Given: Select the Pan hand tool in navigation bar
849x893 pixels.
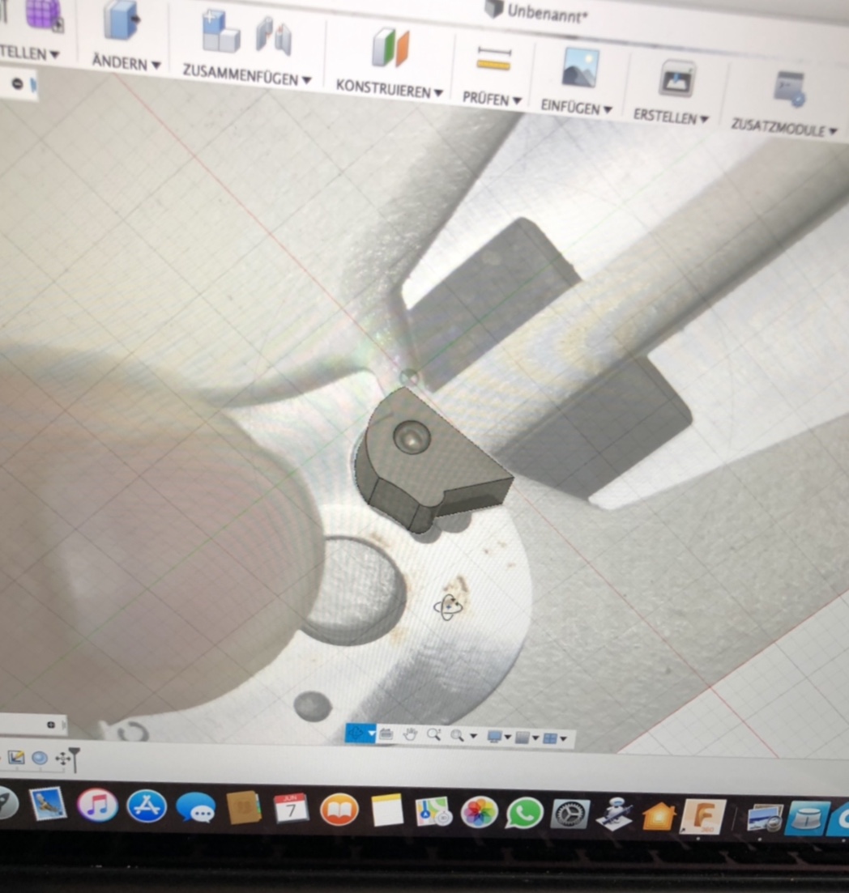Looking at the screenshot, I should pyautogui.click(x=410, y=735).
